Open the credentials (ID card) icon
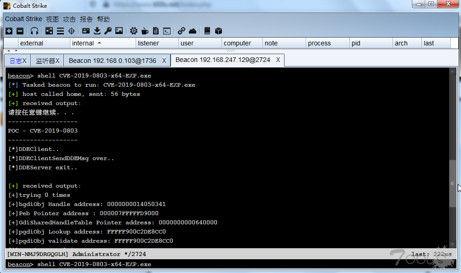The image size is (461, 273). click(86, 31)
